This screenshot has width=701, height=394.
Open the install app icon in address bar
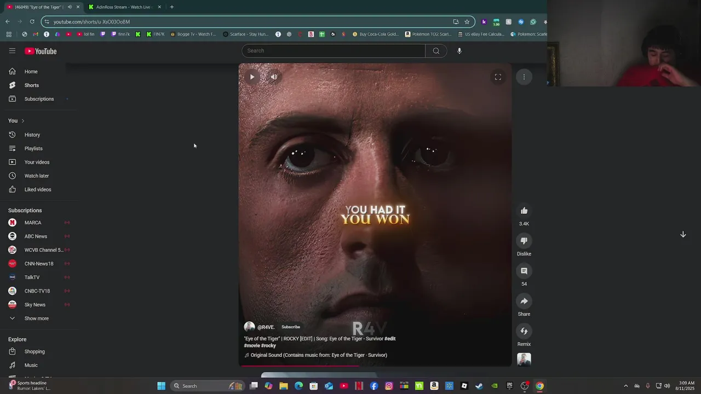(456, 22)
